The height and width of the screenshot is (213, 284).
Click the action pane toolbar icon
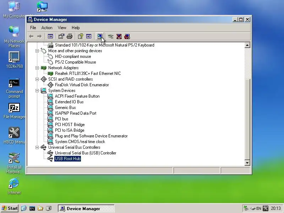89,37
